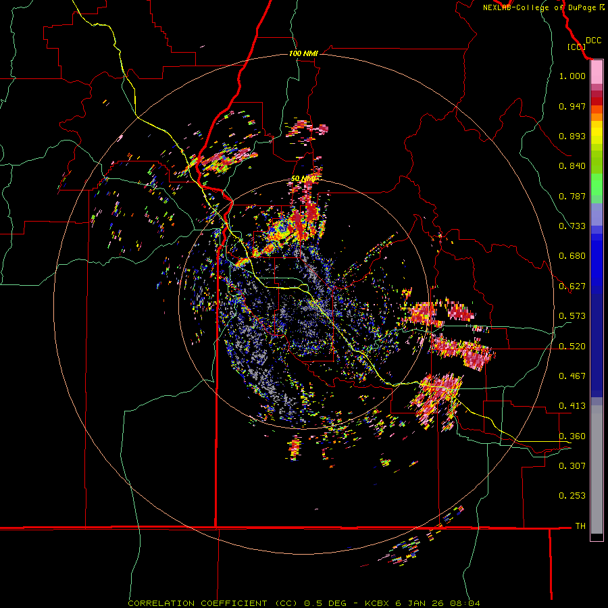This screenshot has height=608, width=608.
Task: Click the 0.253 legend value
Action: (x=572, y=496)
